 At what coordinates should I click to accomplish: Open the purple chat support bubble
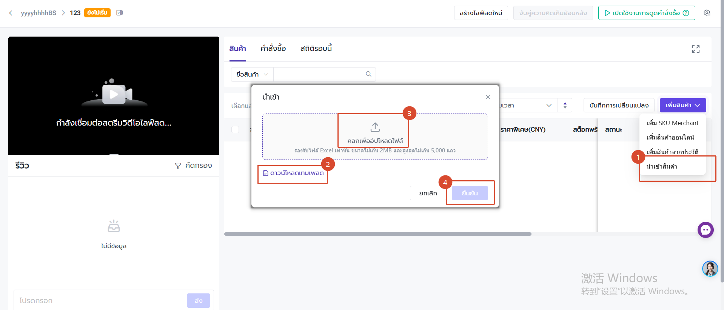coord(706,230)
